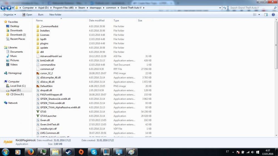Select the DefaultSkin PNG image icon
This screenshot has height=156, width=278.
point(38,86)
